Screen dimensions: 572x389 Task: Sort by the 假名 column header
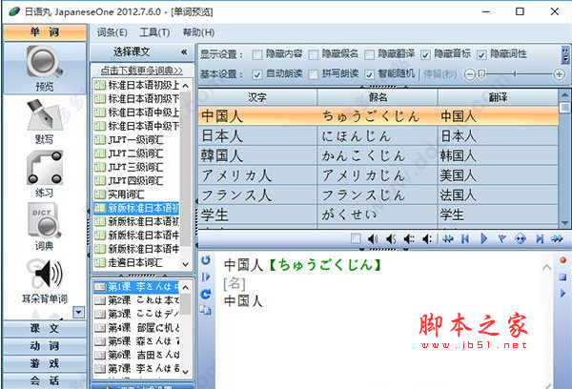[378, 97]
